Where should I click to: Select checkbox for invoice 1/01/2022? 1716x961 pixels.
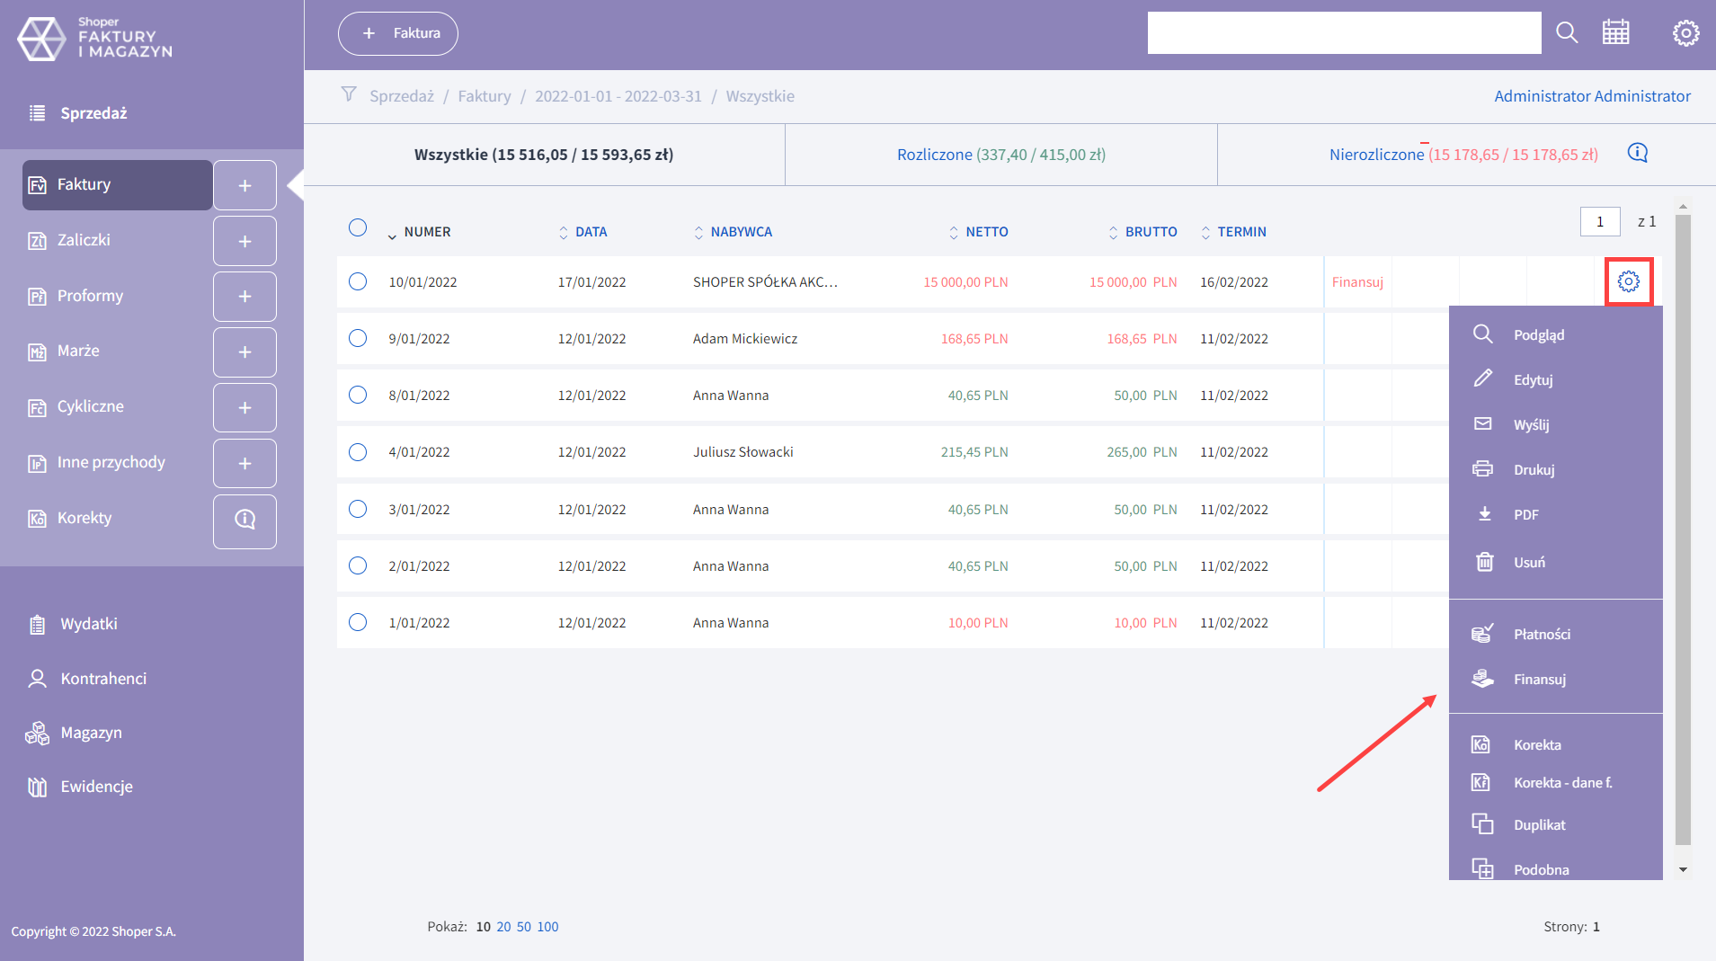(358, 622)
